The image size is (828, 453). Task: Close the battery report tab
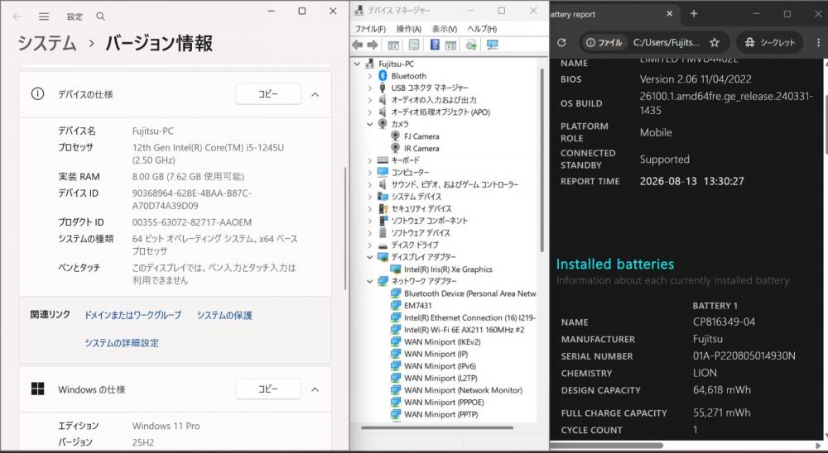click(670, 14)
